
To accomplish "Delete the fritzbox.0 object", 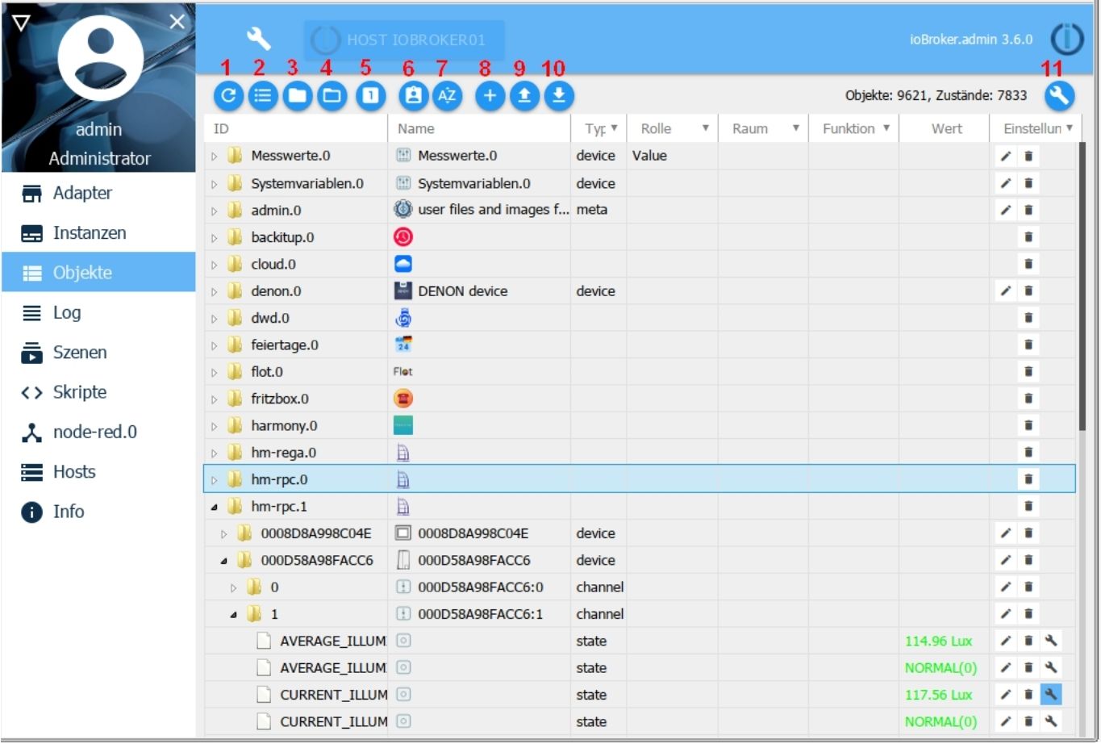I will pos(1028,399).
